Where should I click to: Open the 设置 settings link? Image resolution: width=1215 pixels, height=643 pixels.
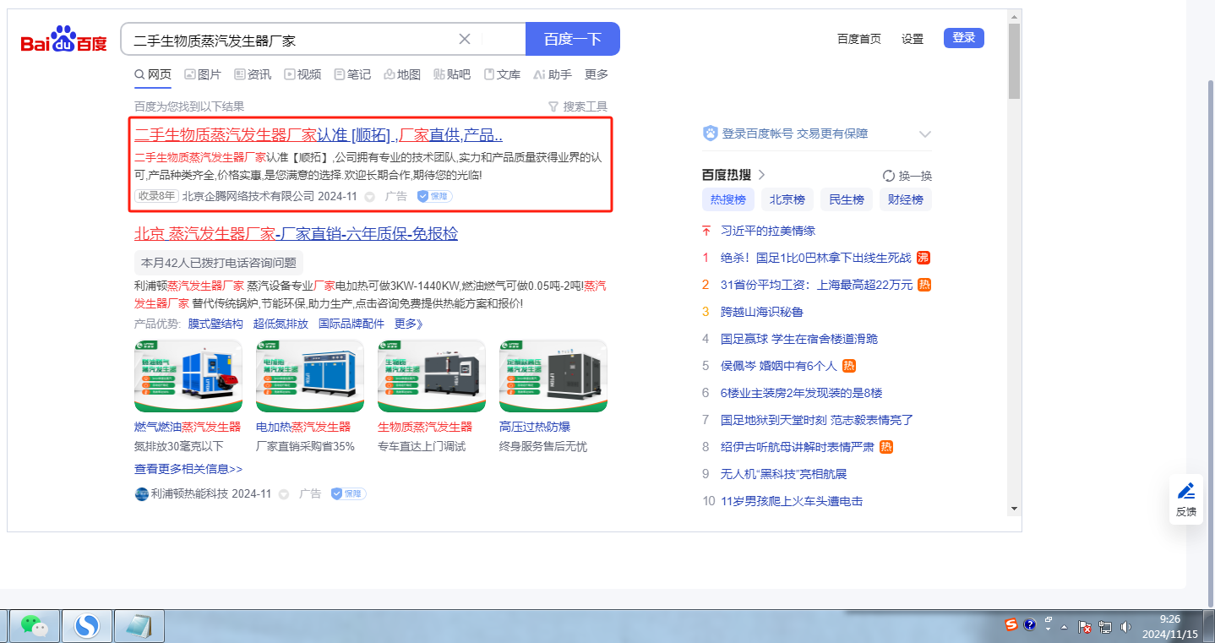point(913,39)
